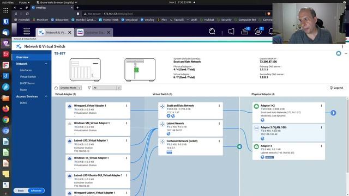Click the search magnifier icon in QTS bar
This screenshot has width=349, height=196.
click(x=212, y=32)
